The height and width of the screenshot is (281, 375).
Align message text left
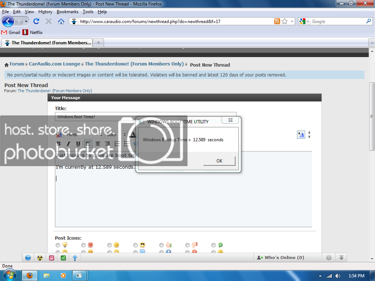coord(88,143)
